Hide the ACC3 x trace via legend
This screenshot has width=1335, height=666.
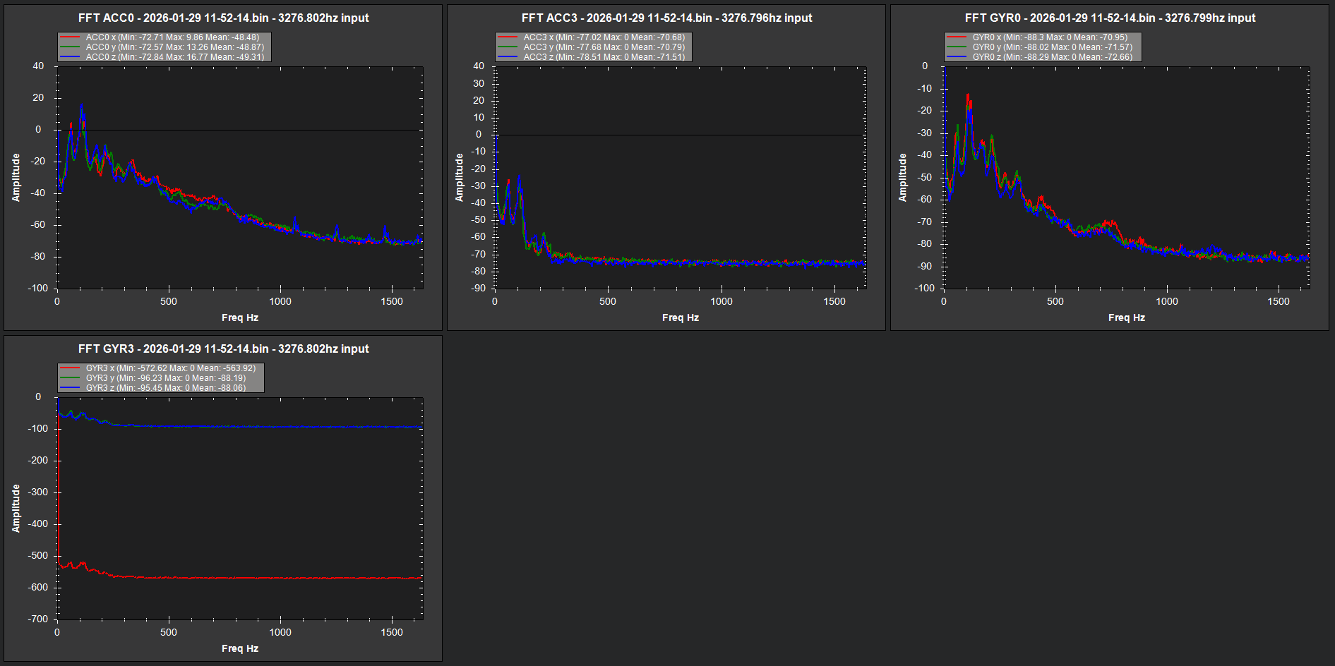(604, 37)
